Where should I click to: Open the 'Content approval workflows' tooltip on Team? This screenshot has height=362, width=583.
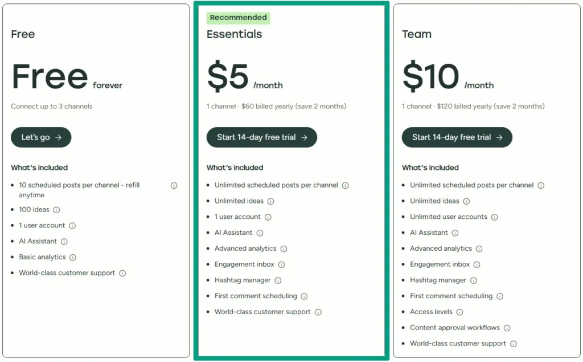[x=508, y=328]
